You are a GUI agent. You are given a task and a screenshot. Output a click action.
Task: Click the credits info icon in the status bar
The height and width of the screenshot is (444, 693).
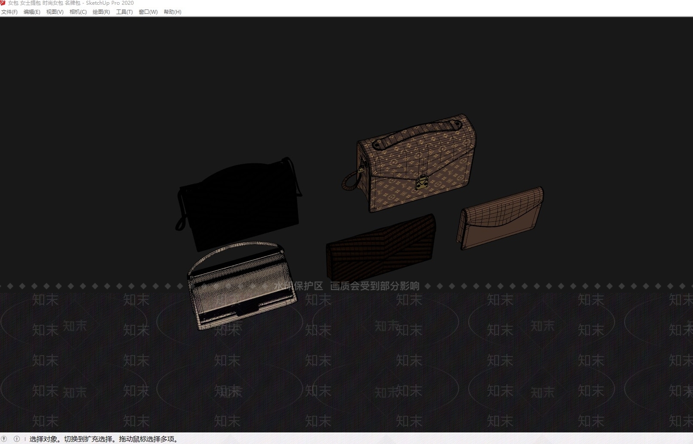17,439
